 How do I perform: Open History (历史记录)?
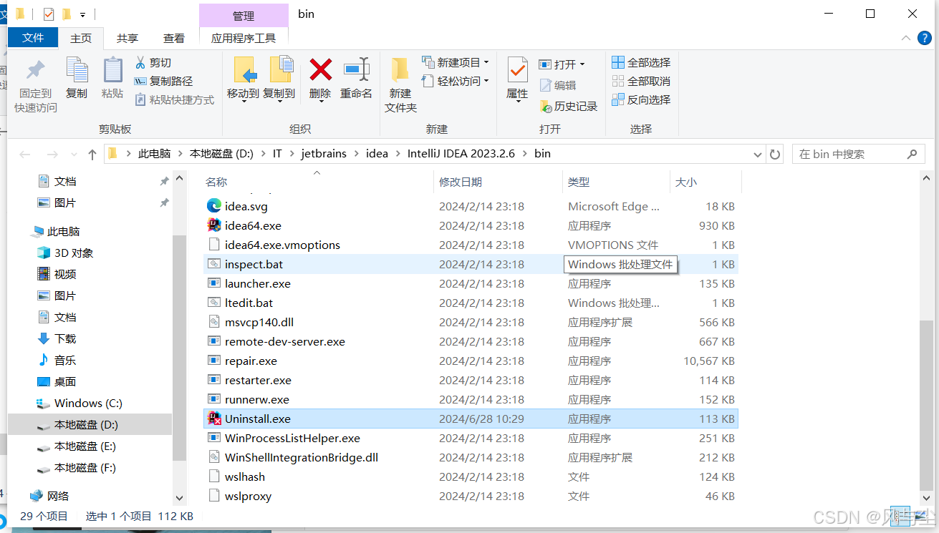click(x=568, y=106)
